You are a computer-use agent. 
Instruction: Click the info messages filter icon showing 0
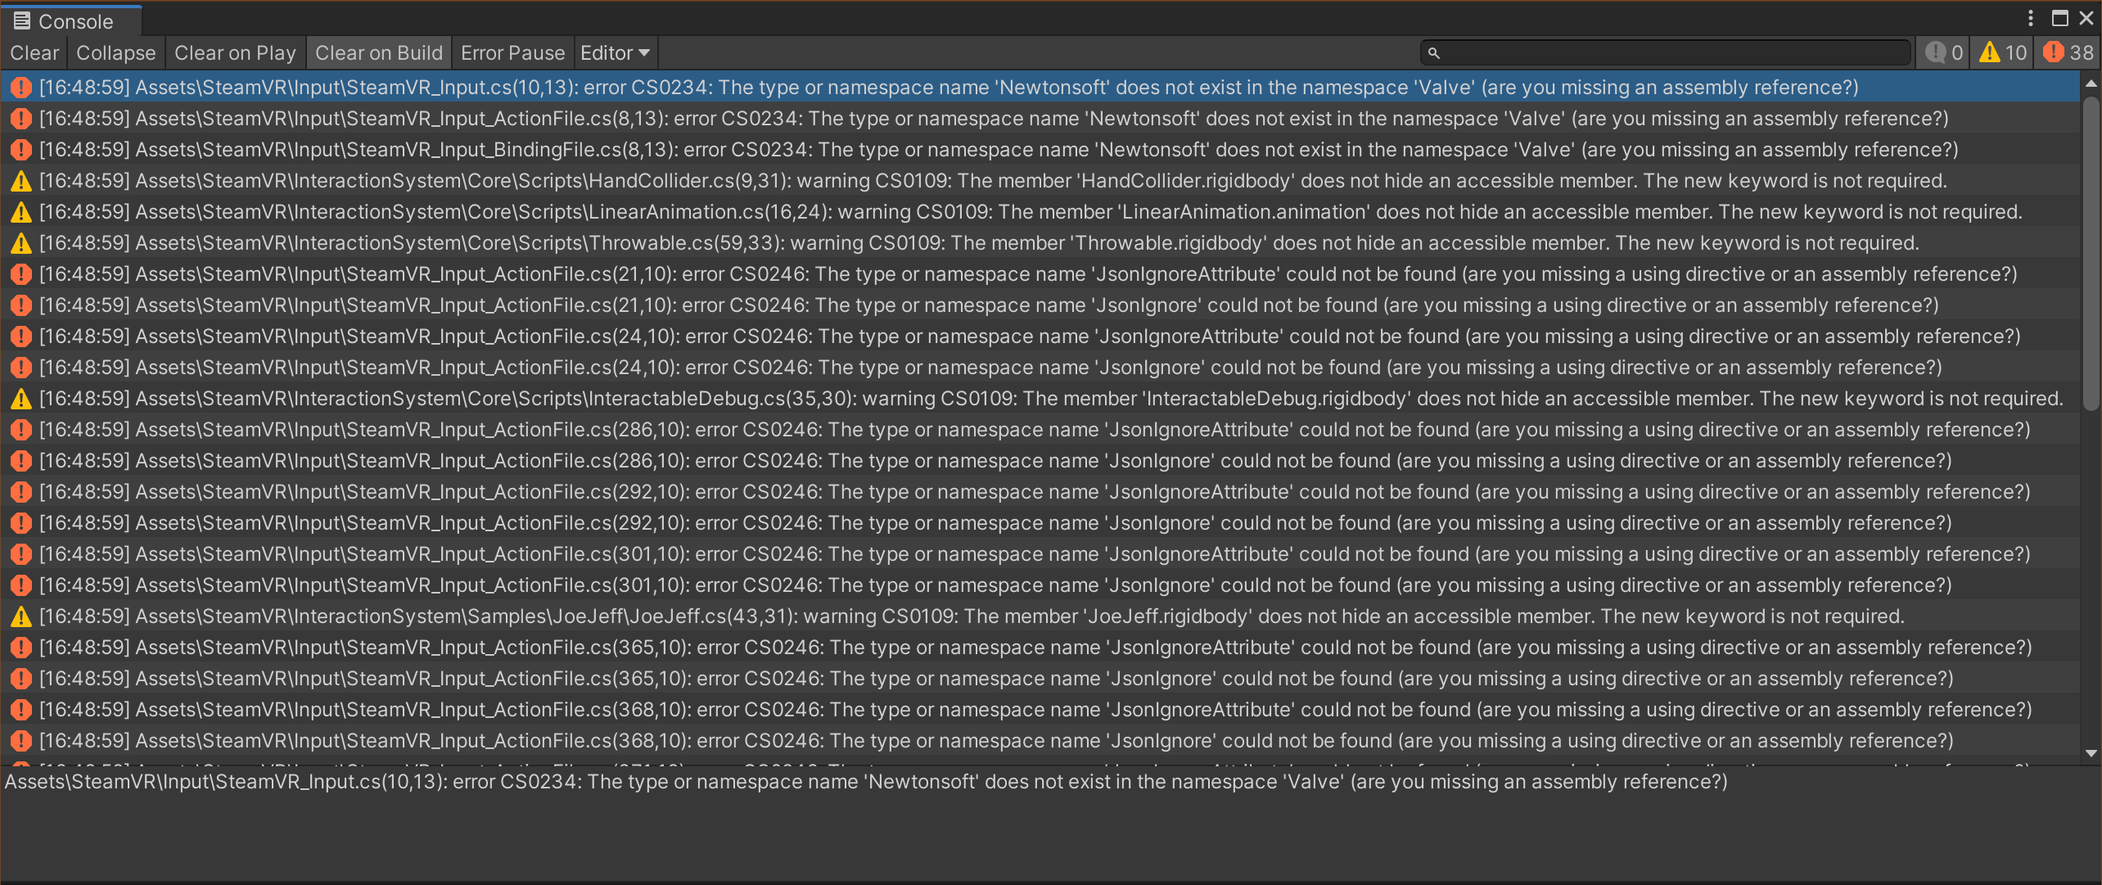(1935, 52)
